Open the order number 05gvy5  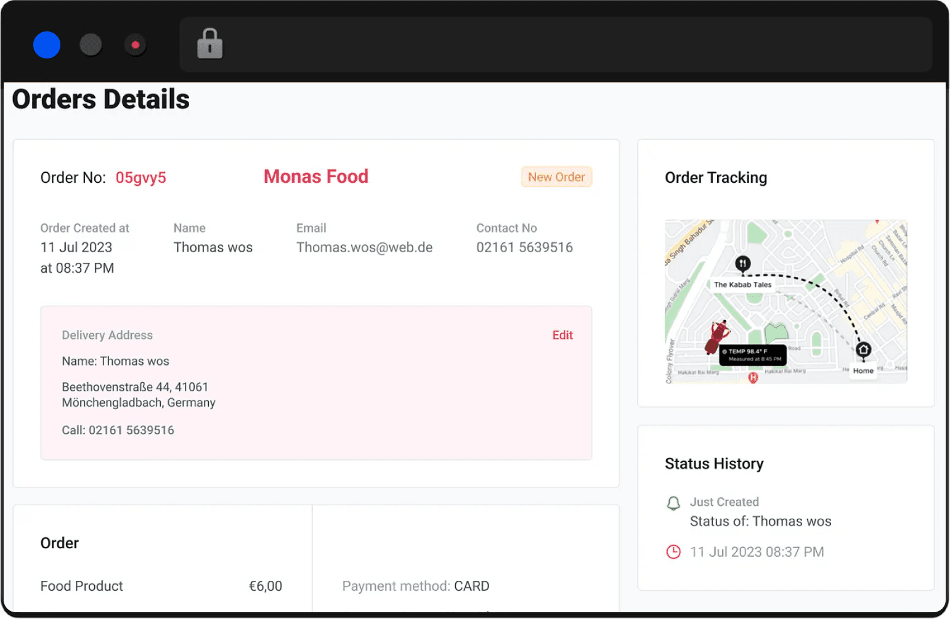point(141,178)
